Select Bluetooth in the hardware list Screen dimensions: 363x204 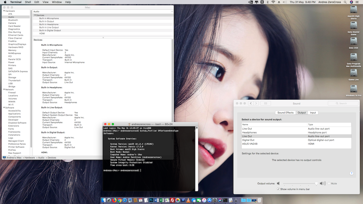click(13, 20)
